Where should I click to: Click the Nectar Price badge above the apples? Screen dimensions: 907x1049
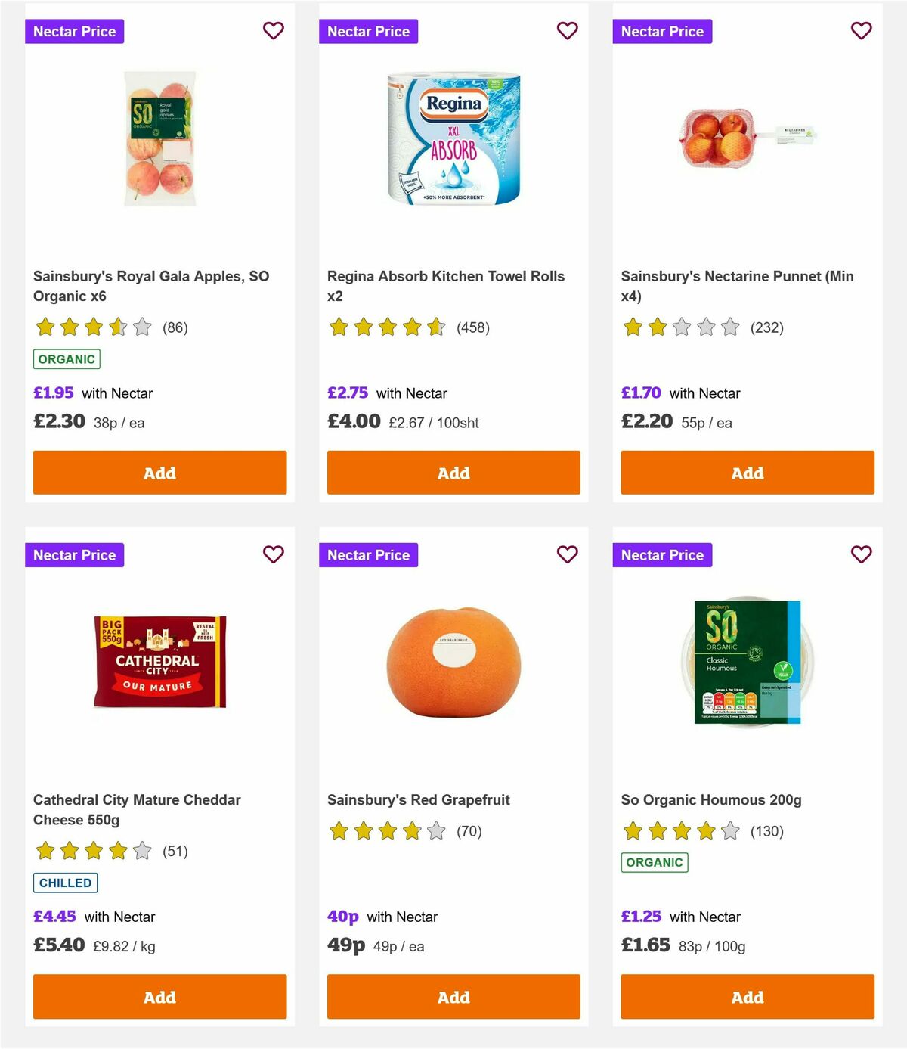[75, 31]
